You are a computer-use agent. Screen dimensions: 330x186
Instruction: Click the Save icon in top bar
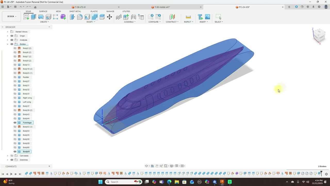click(x=15, y=7)
